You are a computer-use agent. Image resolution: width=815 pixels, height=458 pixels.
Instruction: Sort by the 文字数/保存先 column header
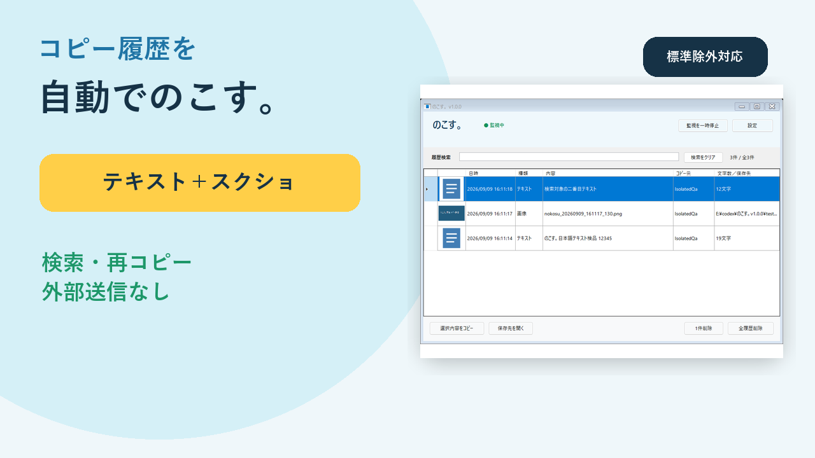747,173
